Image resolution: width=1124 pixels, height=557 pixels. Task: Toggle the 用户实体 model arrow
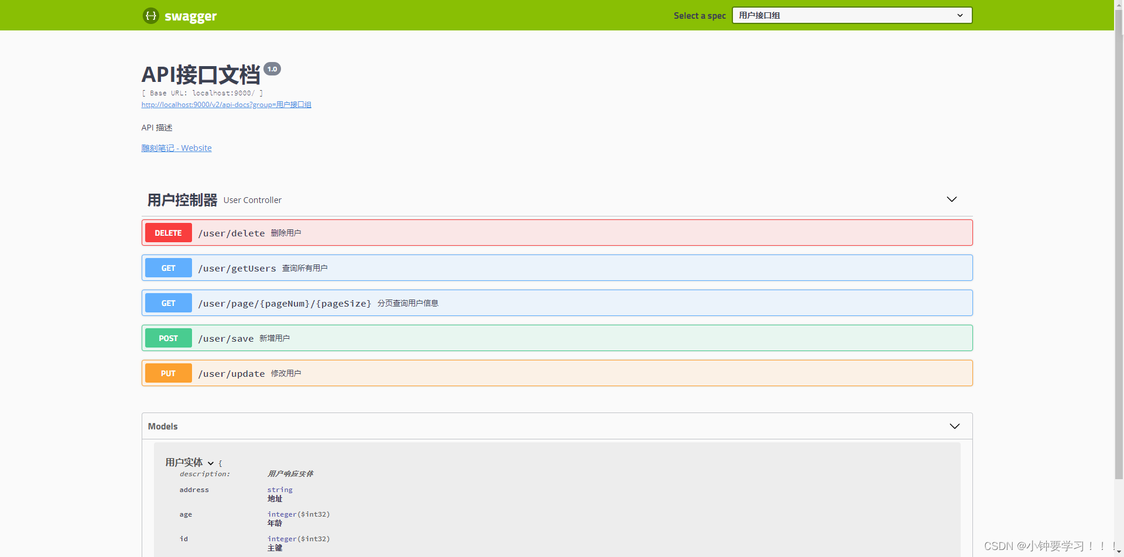211,463
